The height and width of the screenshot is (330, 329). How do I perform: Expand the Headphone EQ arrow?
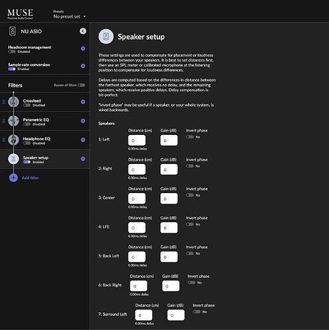click(x=83, y=140)
